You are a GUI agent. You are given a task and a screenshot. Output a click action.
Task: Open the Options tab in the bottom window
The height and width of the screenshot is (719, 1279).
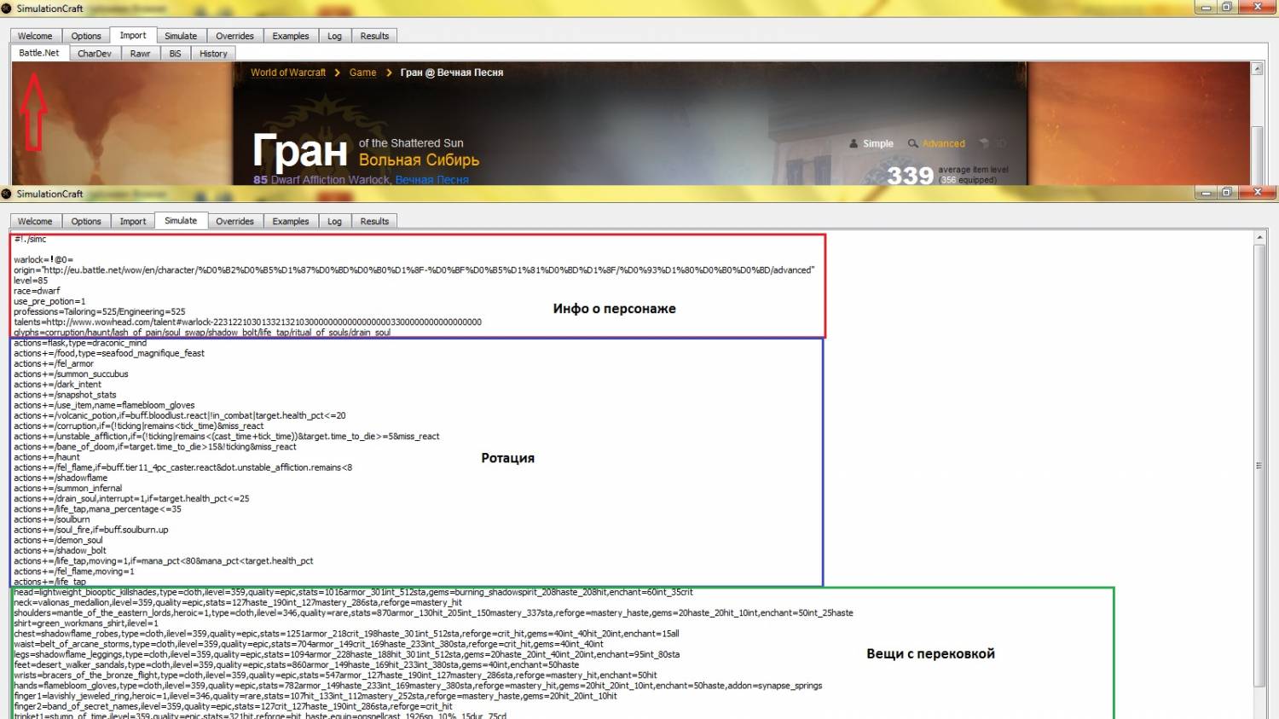coord(86,221)
